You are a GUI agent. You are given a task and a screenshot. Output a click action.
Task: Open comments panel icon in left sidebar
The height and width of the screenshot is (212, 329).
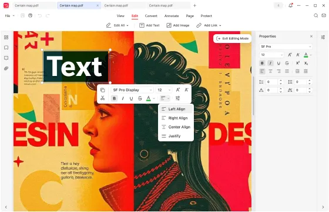tap(6, 58)
